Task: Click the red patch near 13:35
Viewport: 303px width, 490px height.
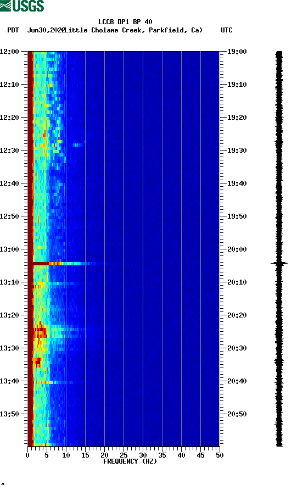Action: [38, 363]
